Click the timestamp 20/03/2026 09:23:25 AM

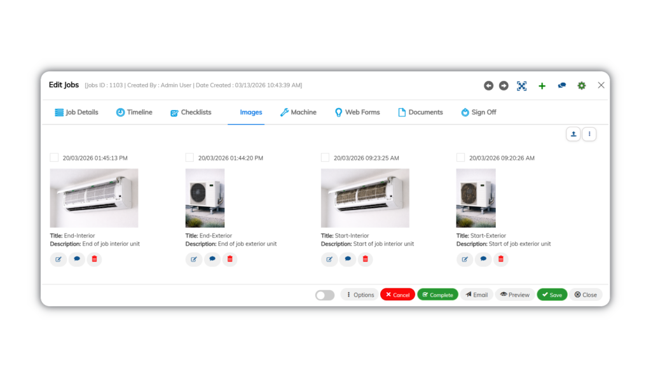[x=366, y=158]
